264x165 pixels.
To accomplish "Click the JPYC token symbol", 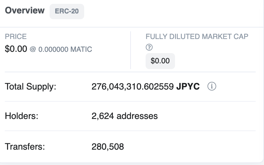I will click(188, 86).
